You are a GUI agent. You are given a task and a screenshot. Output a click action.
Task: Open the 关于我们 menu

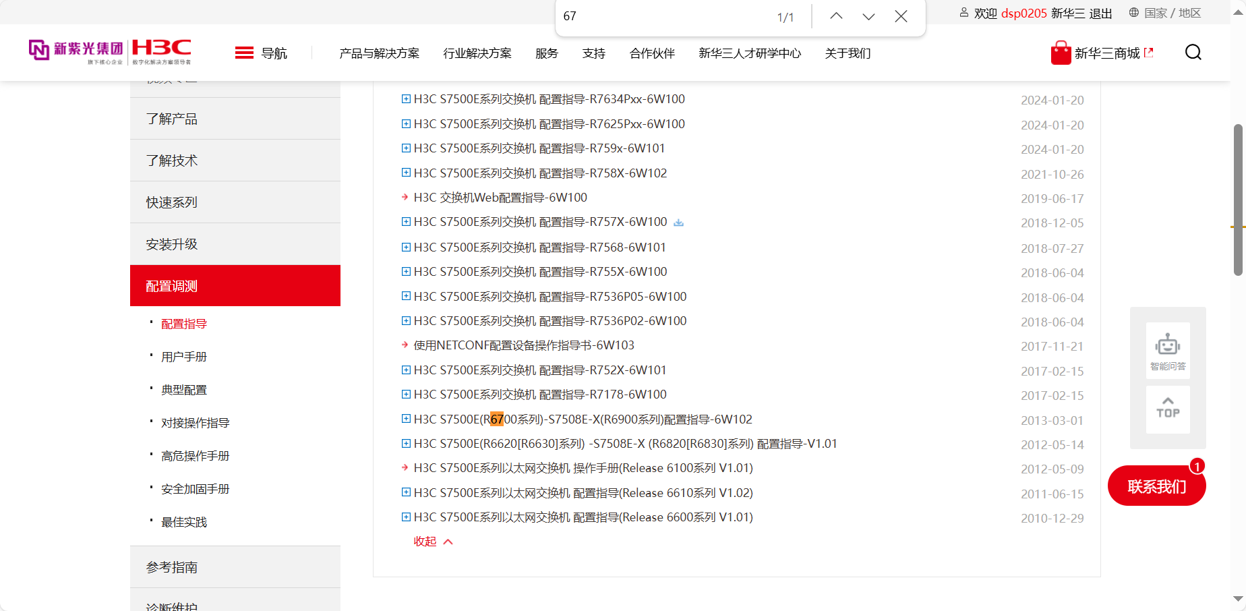click(848, 53)
